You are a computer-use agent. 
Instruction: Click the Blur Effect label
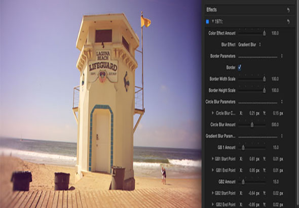point(228,45)
